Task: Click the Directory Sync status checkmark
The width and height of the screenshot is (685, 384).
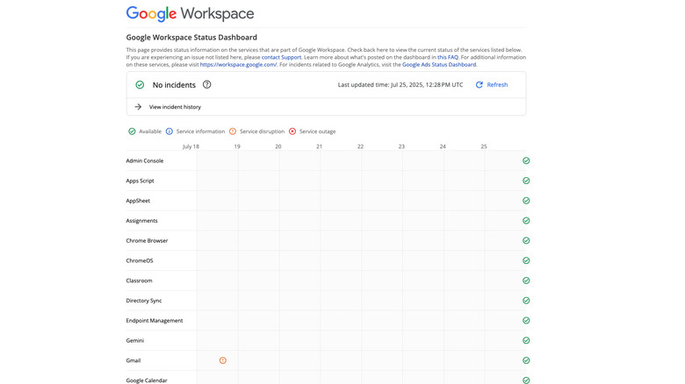Action: [x=526, y=301]
